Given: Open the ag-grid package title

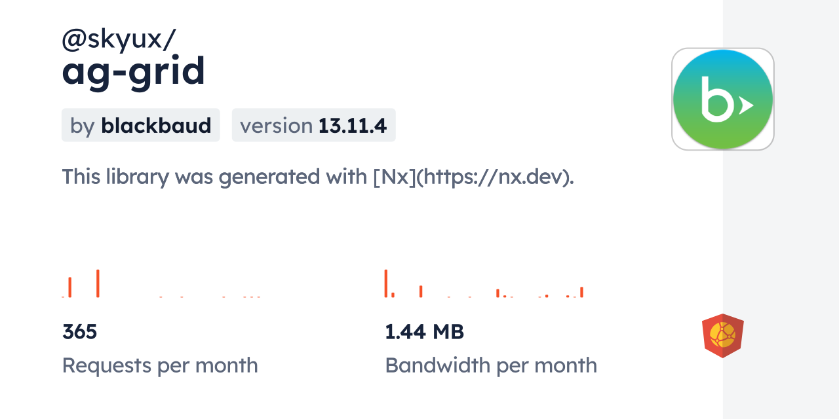Looking at the screenshot, I should 134,71.
